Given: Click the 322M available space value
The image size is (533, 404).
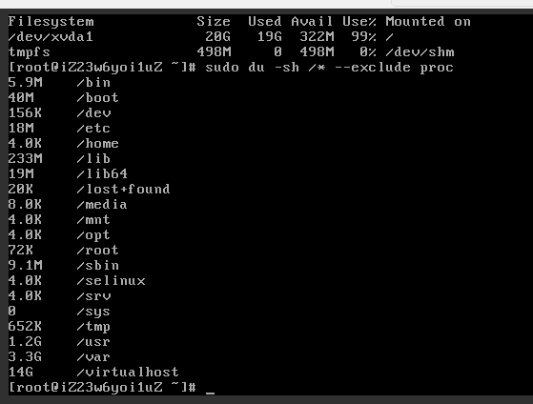Looking at the screenshot, I should [x=317, y=37].
